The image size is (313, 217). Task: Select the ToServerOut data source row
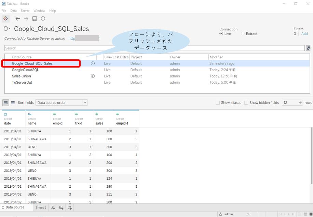[x=157, y=83]
